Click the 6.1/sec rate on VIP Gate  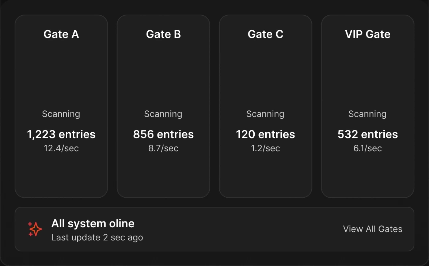pos(368,148)
